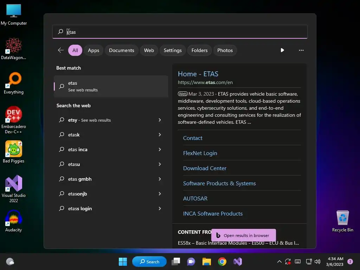
Task: Open INCA Software Products link
Action: pyautogui.click(x=213, y=214)
